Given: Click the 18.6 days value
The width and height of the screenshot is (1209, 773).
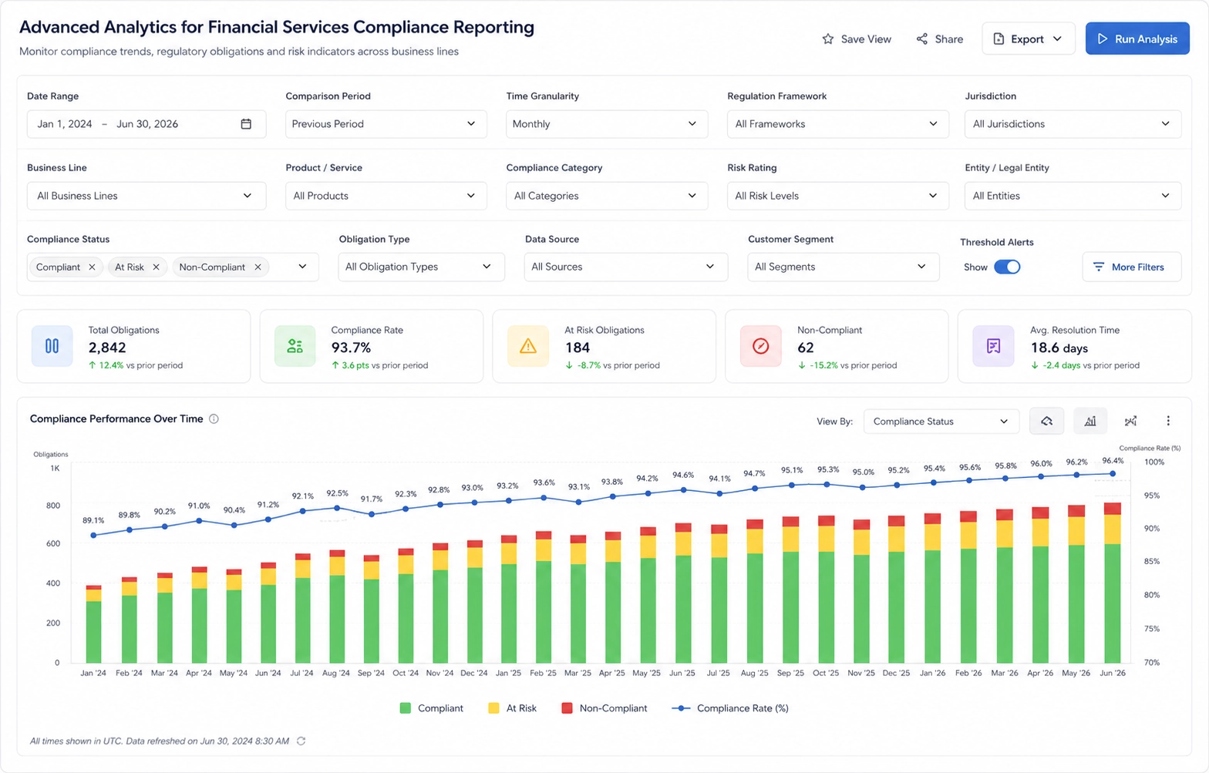Looking at the screenshot, I should (1059, 348).
